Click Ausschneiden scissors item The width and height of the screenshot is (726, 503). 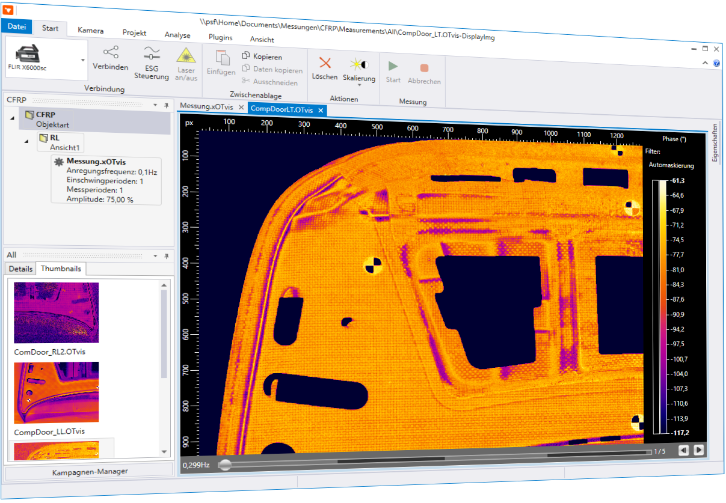[269, 82]
